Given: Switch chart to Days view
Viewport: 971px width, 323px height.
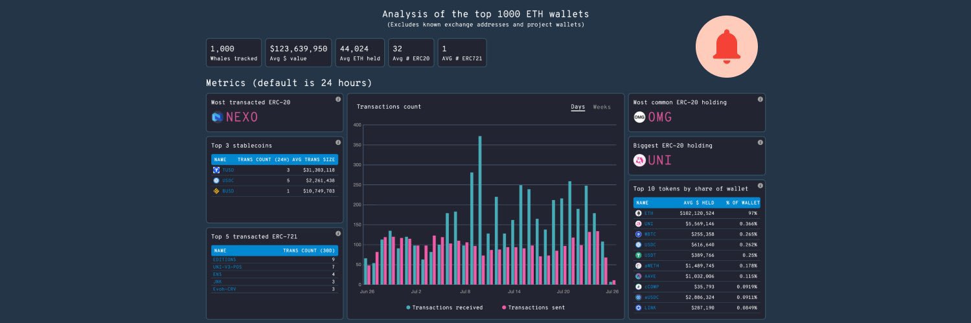Looking at the screenshot, I should coord(578,107).
